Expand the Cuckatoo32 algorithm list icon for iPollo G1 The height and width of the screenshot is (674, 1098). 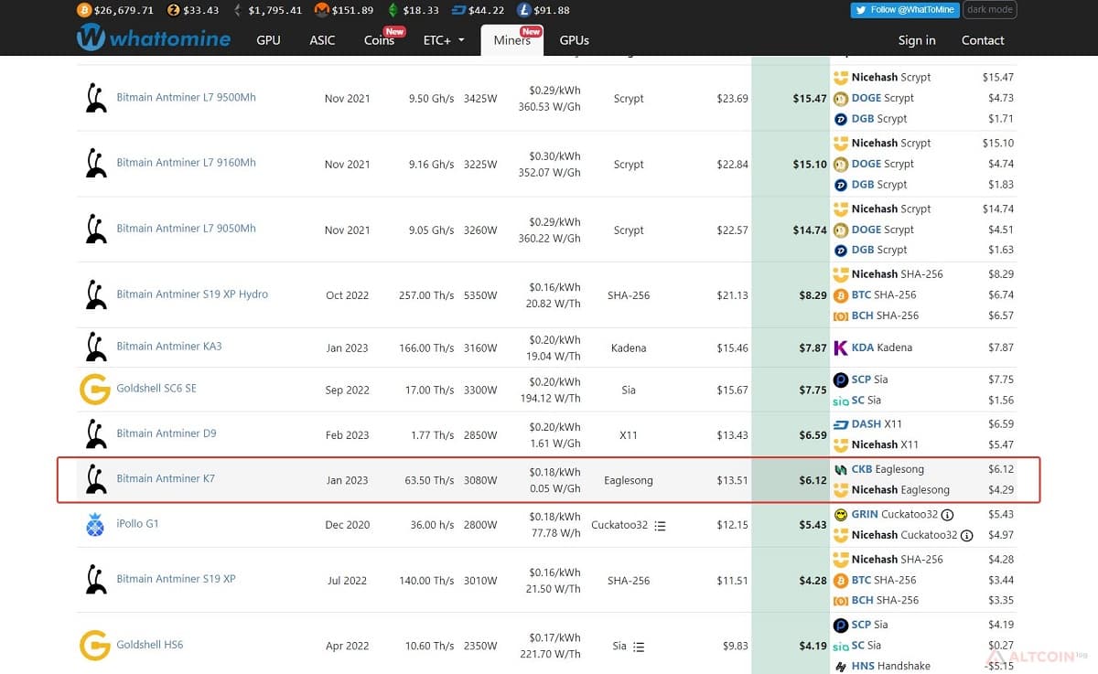[x=660, y=526]
